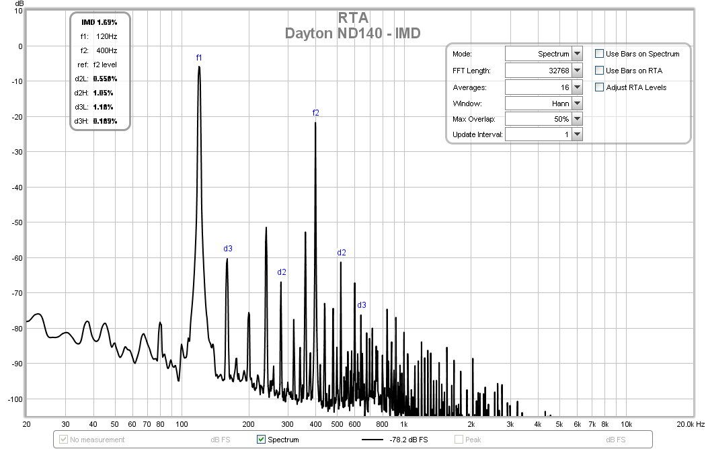Click the d3H: 0.189% readout
Screen dimensions: 706x449
click(95, 121)
